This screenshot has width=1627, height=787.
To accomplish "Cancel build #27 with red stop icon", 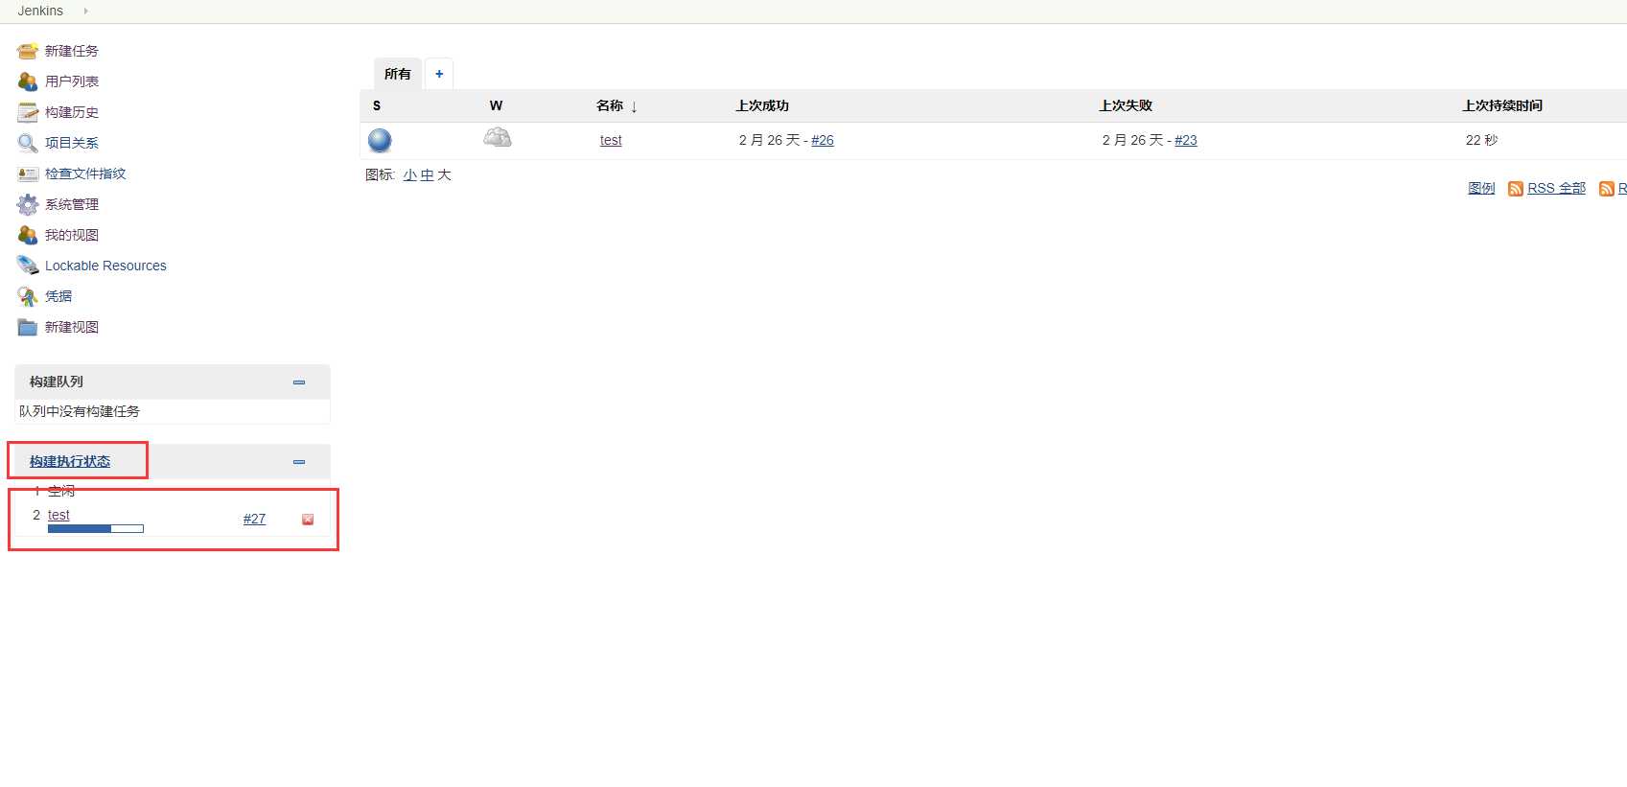I will (x=308, y=520).
